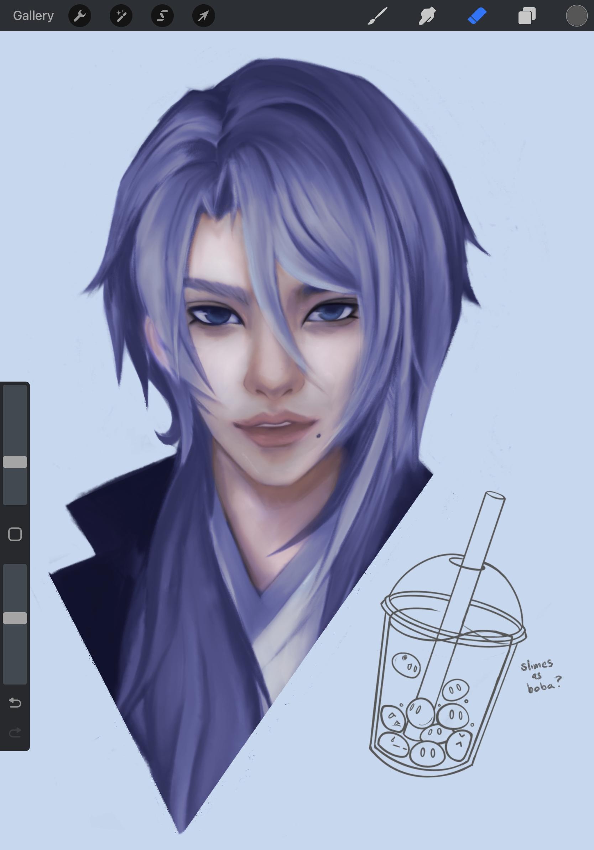594x850 pixels.
Task: Click the brush size slider handle
Action: pyautogui.click(x=15, y=462)
